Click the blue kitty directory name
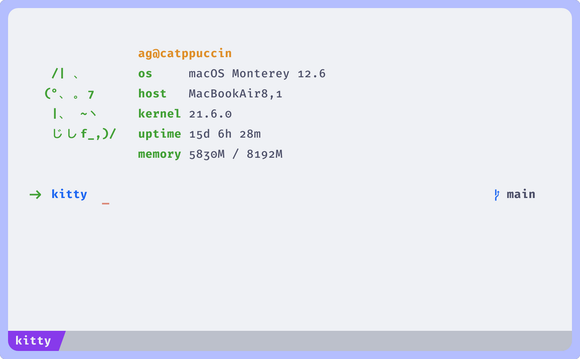Viewport: 580px width, 359px height. pos(69,194)
